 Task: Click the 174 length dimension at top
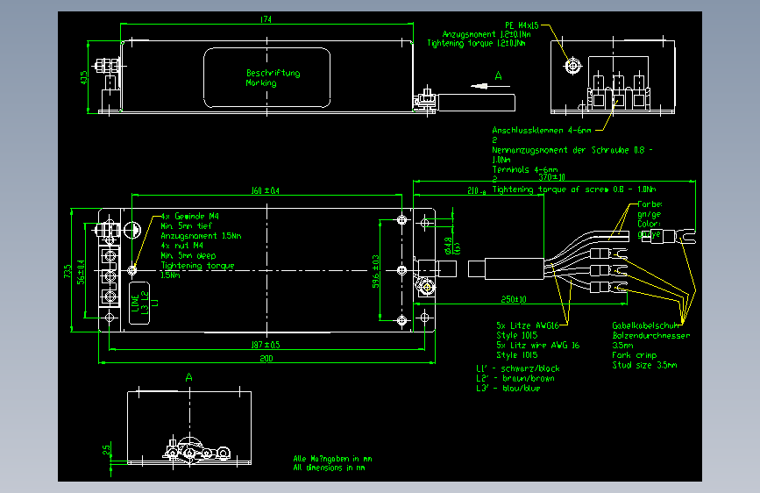[266, 19]
